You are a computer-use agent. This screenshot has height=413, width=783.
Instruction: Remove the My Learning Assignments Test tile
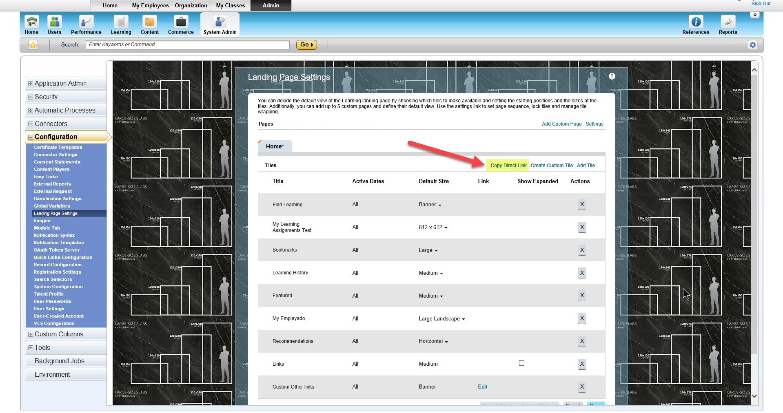[582, 227]
